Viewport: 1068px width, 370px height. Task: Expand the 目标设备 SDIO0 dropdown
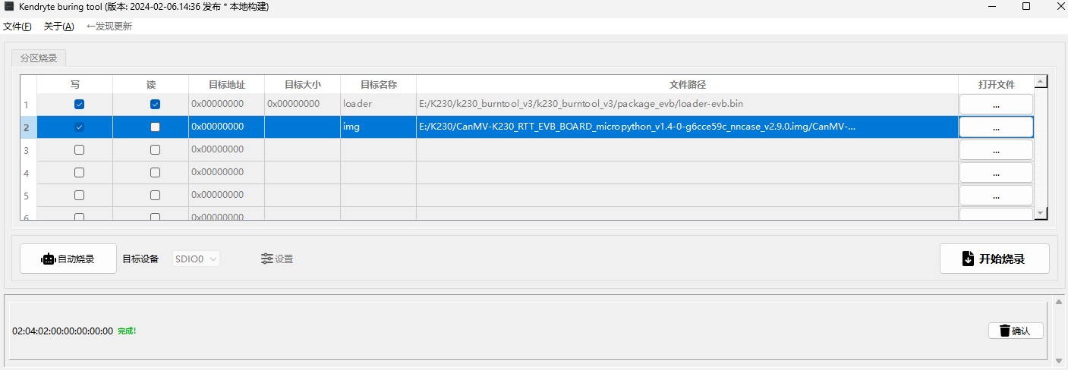pos(197,259)
